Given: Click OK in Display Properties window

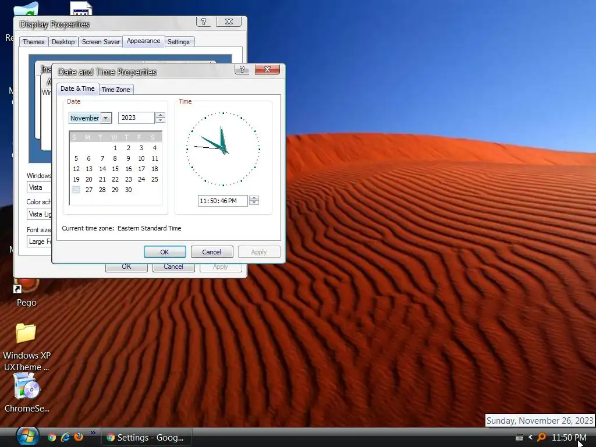Looking at the screenshot, I should click(126, 268).
